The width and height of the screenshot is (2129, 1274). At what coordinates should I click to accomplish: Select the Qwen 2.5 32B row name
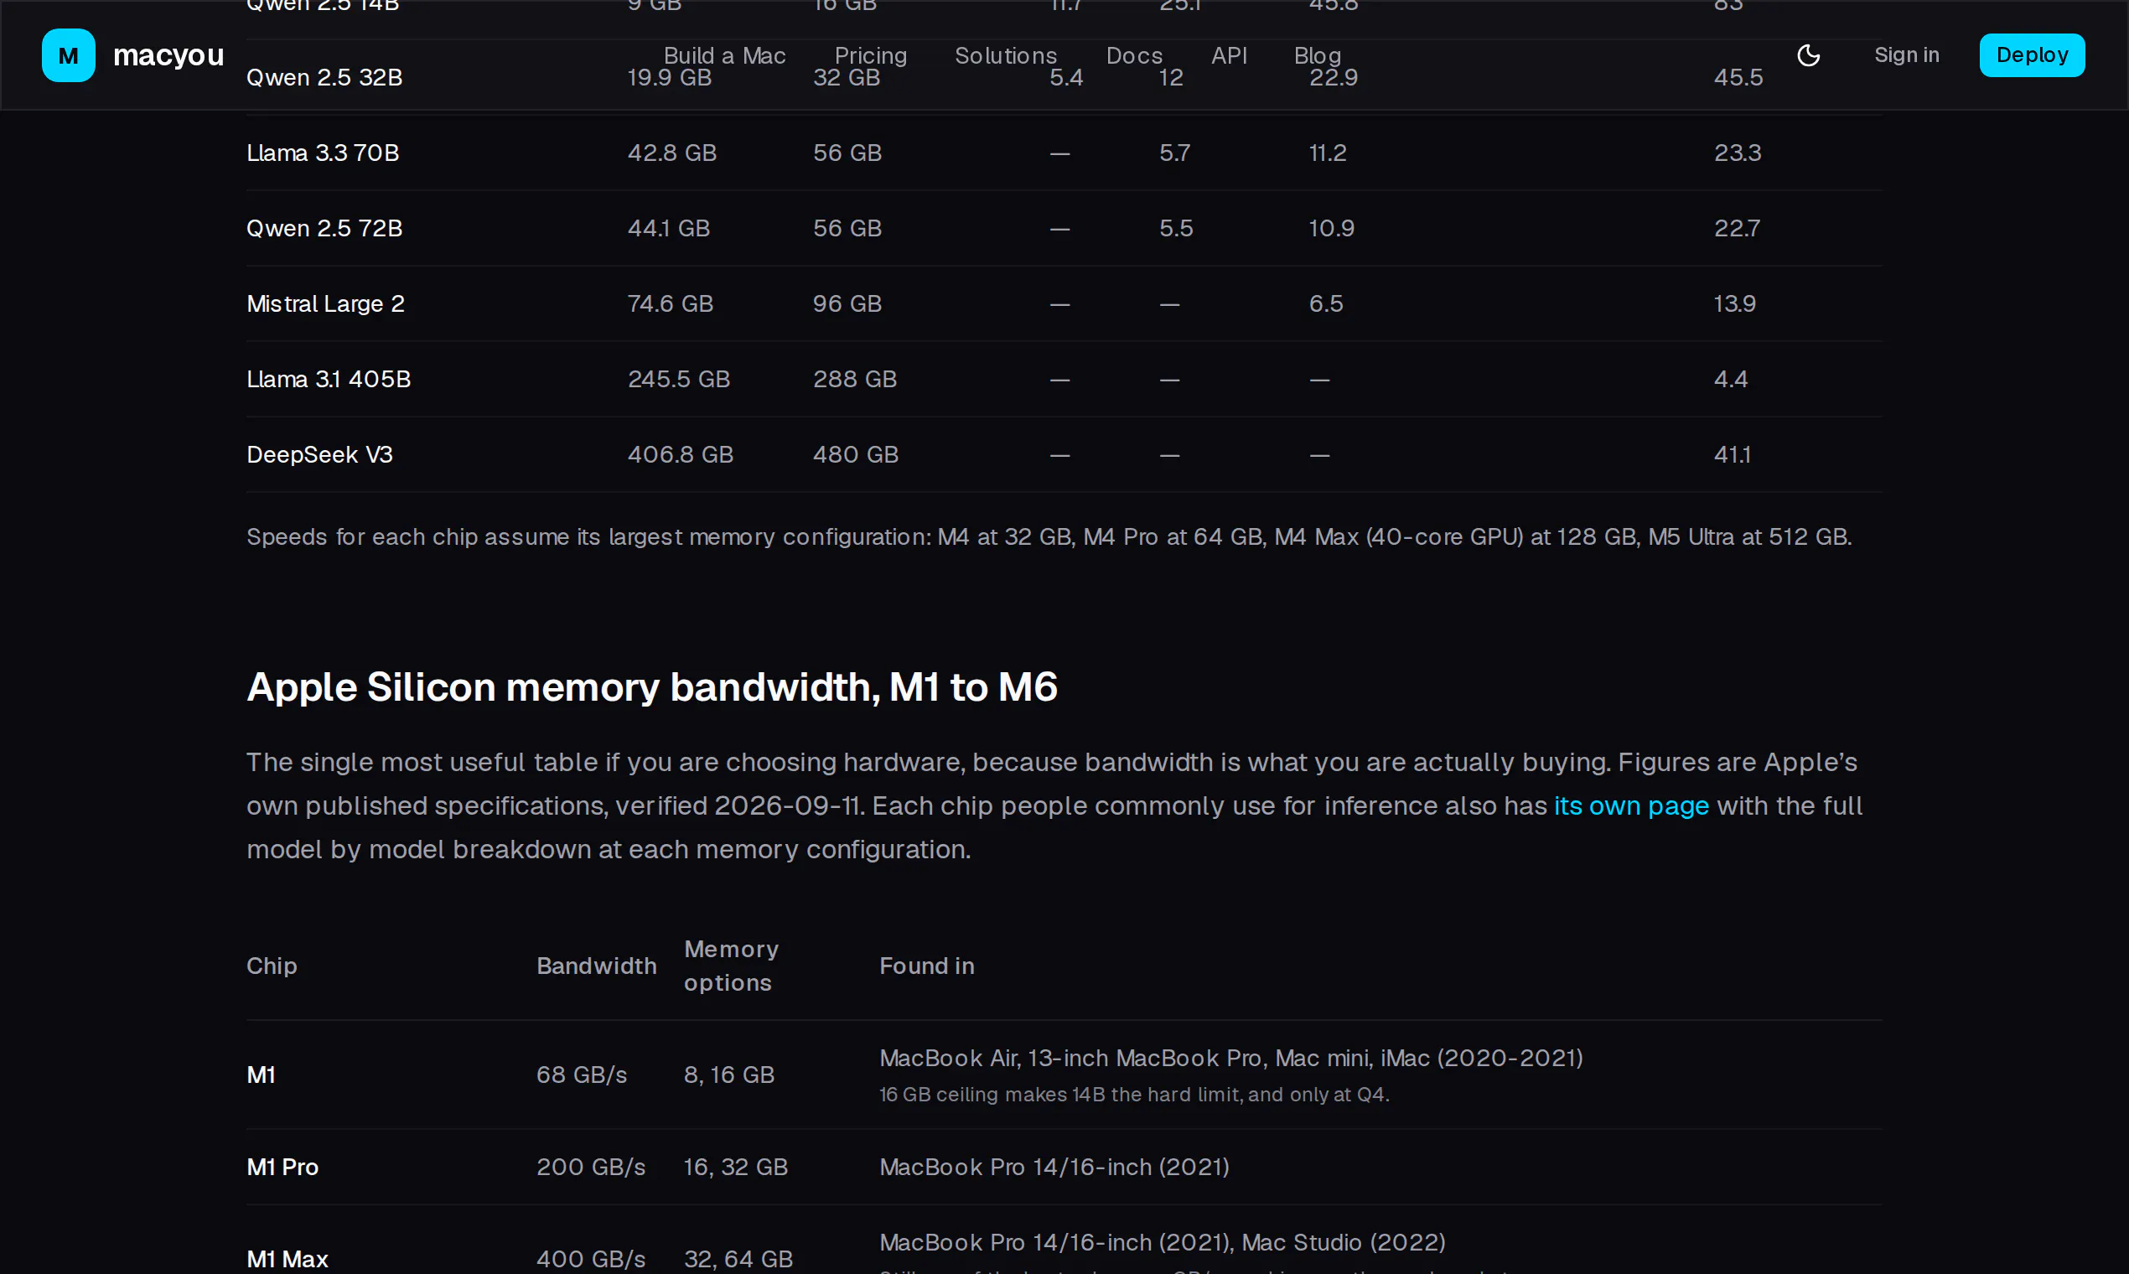point(324,77)
